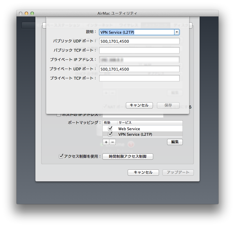This screenshot has width=235, height=227.
Task: Toggle the アクセス制御を使用 checkbox
Action: click(61, 156)
